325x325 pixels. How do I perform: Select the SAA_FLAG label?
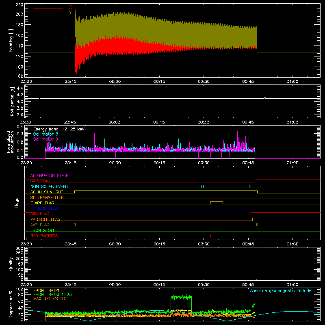pos(40,214)
